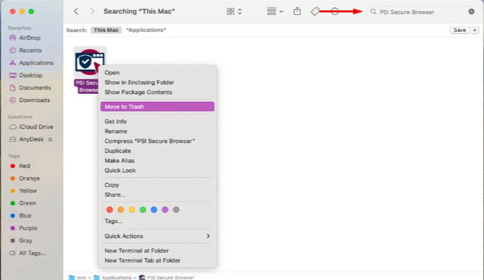Add a search criterion with plus button
Screen dimensions: 484x280
click(474, 30)
